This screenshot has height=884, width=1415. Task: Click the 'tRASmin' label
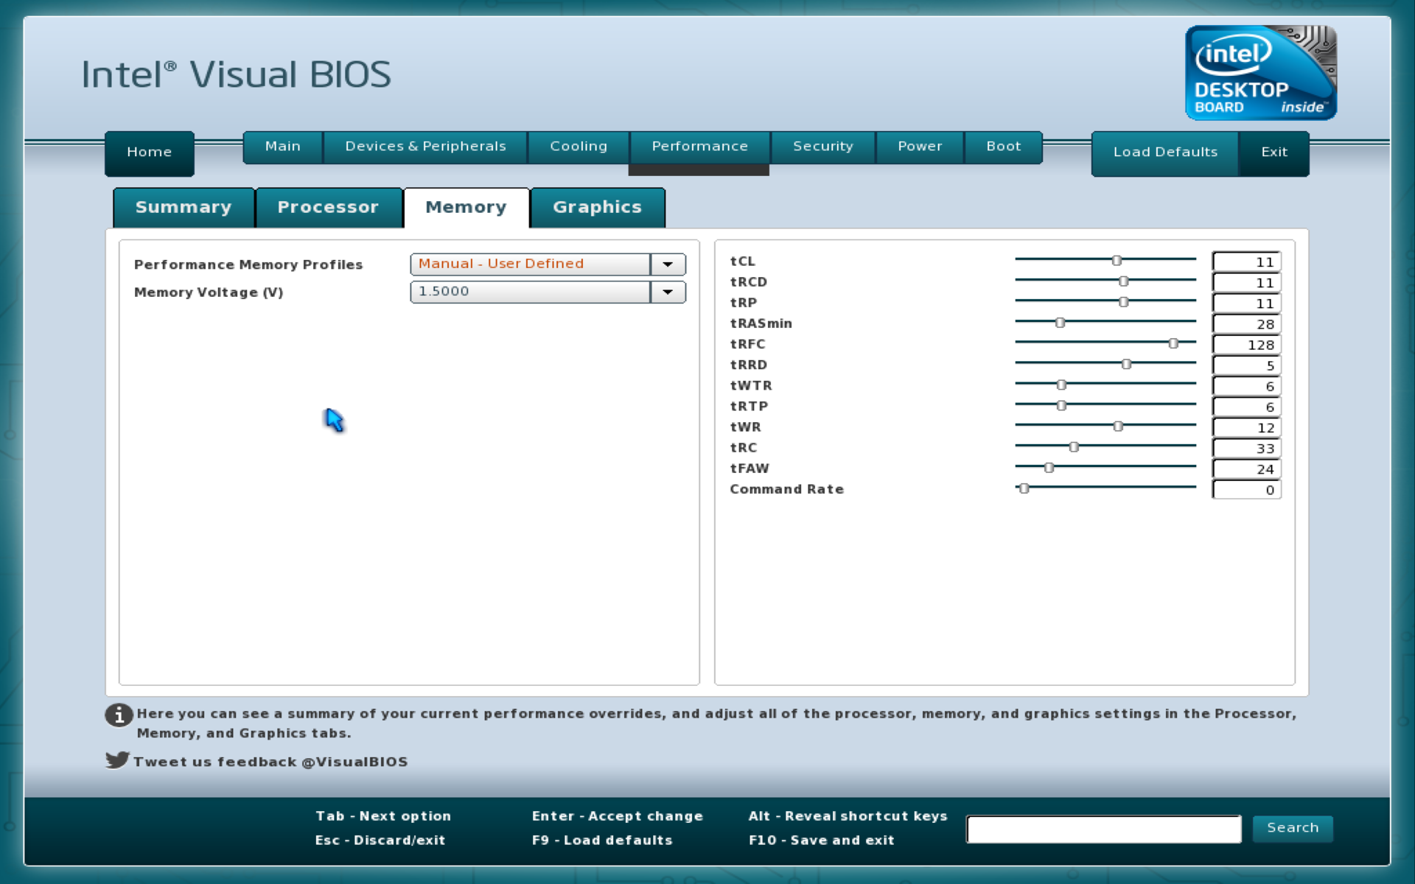click(761, 323)
